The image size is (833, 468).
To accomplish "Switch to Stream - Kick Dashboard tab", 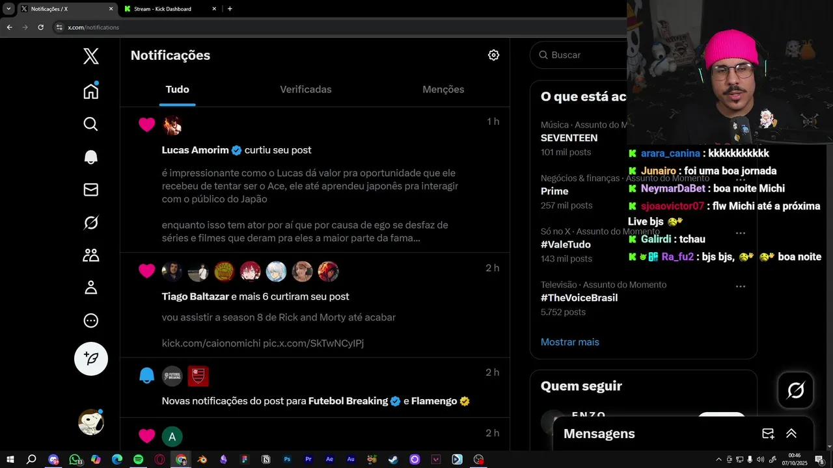I will pyautogui.click(x=171, y=9).
